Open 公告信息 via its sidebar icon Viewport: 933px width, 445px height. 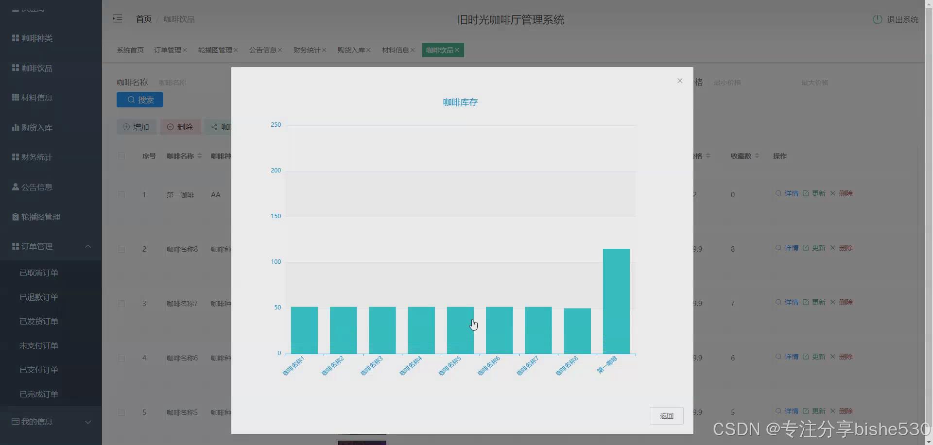point(15,187)
